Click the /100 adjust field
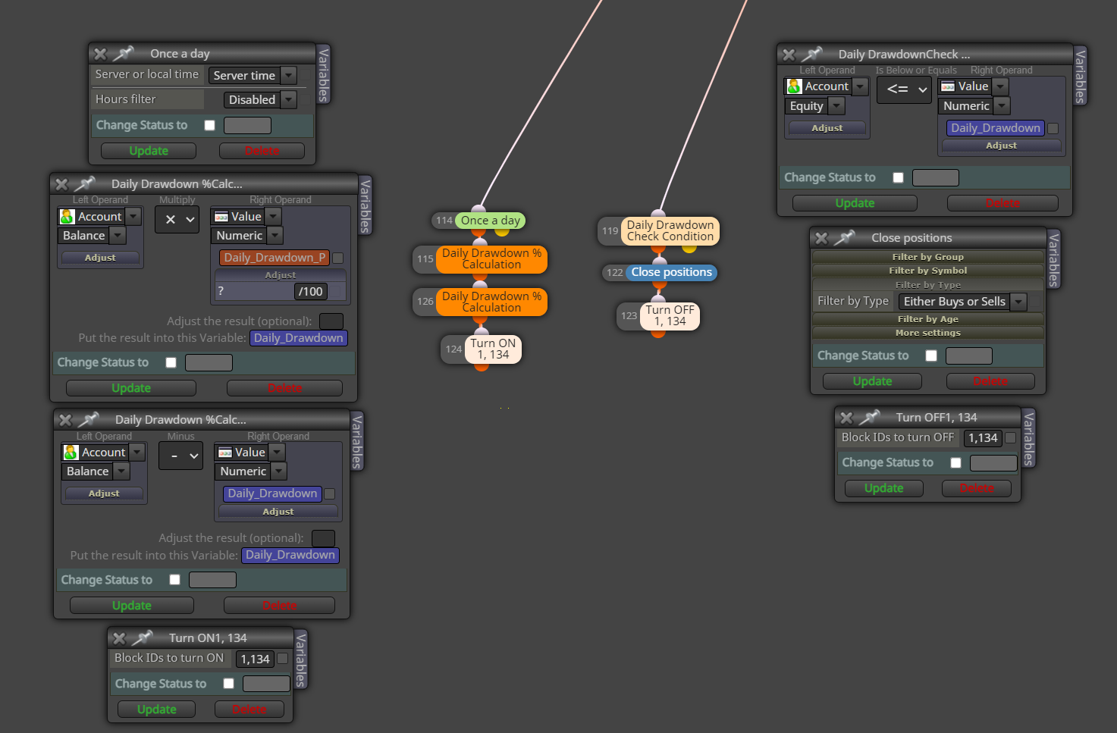This screenshot has width=1117, height=733. 312,291
